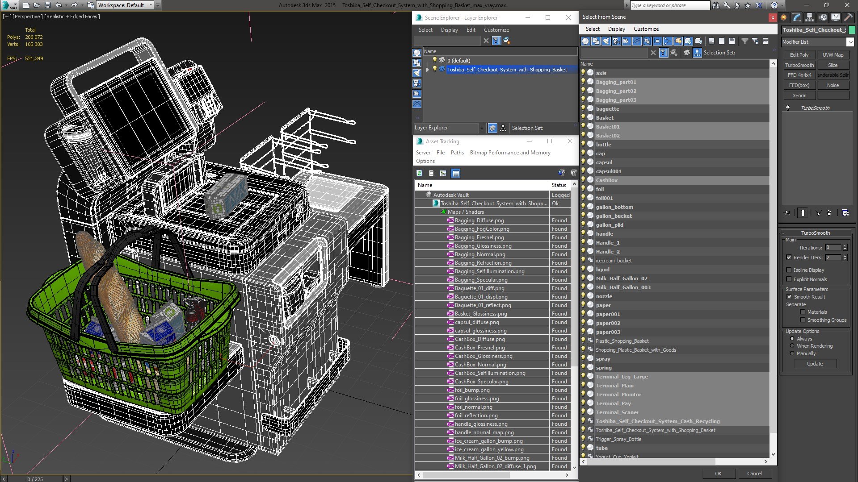Click Configure Modifier Sets icon
This screenshot has width=858, height=482.
click(x=845, y=213)
